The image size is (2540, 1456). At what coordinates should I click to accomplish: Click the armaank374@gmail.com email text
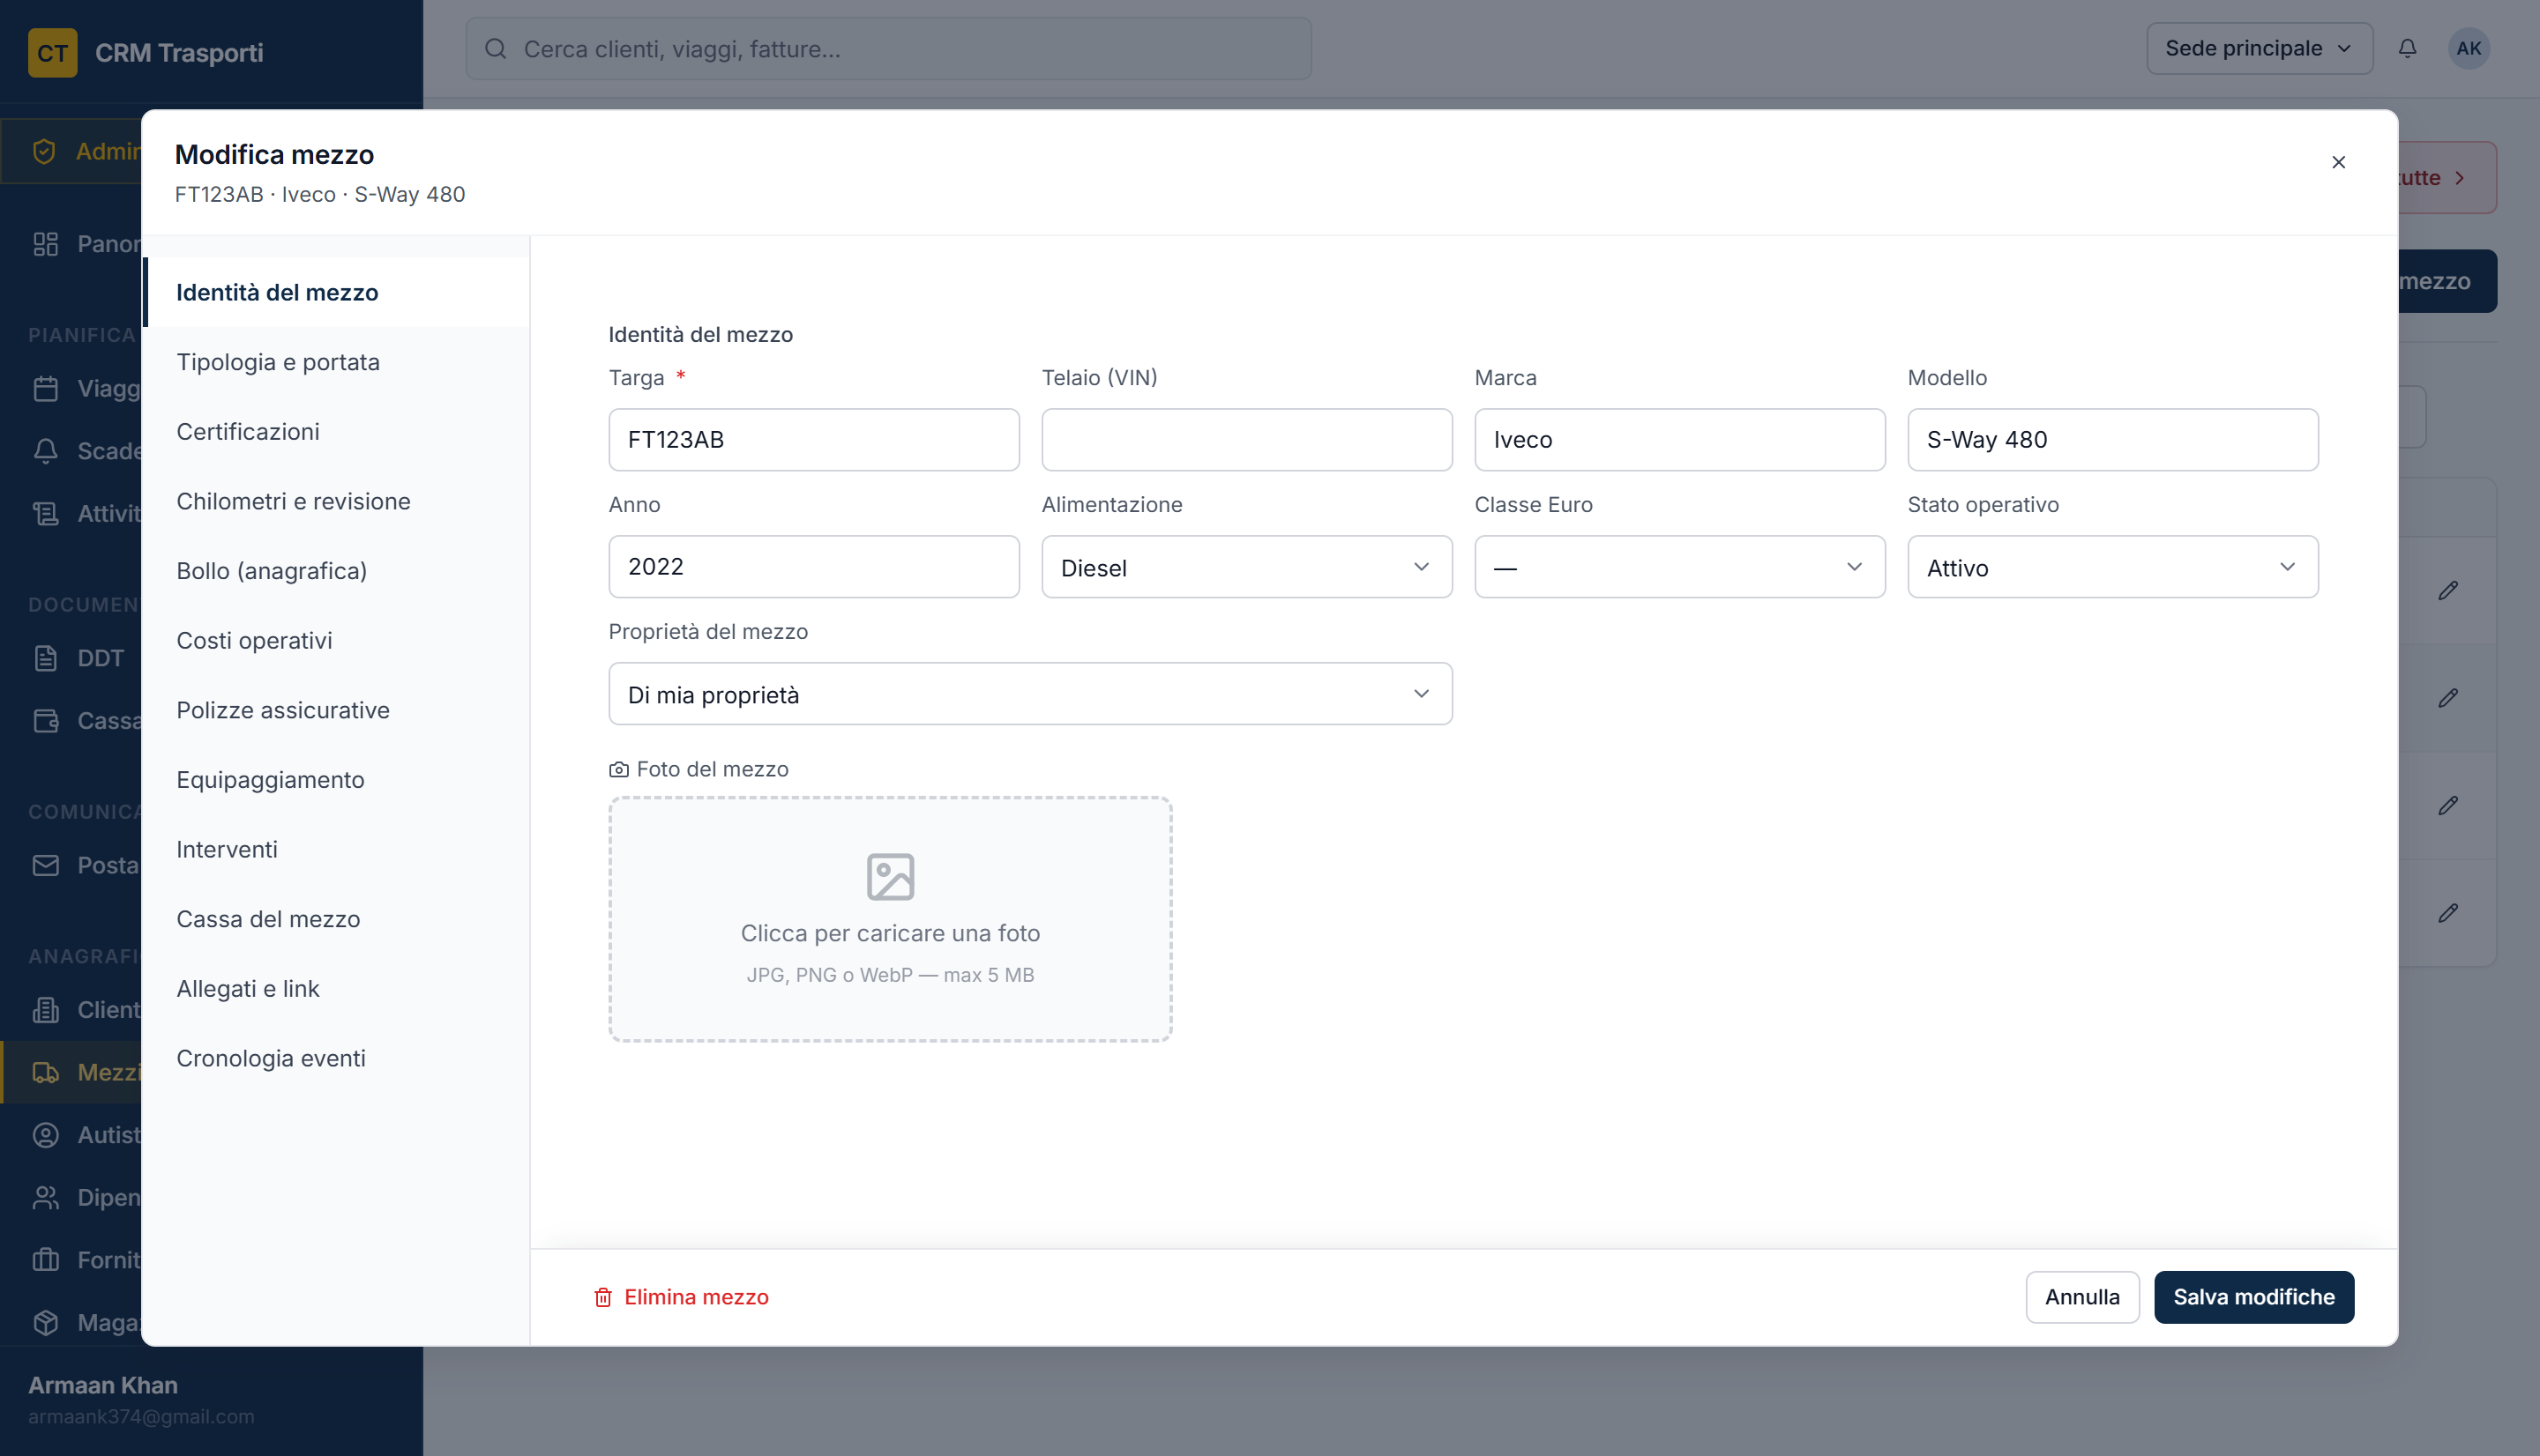click(x=141, y=1417)
